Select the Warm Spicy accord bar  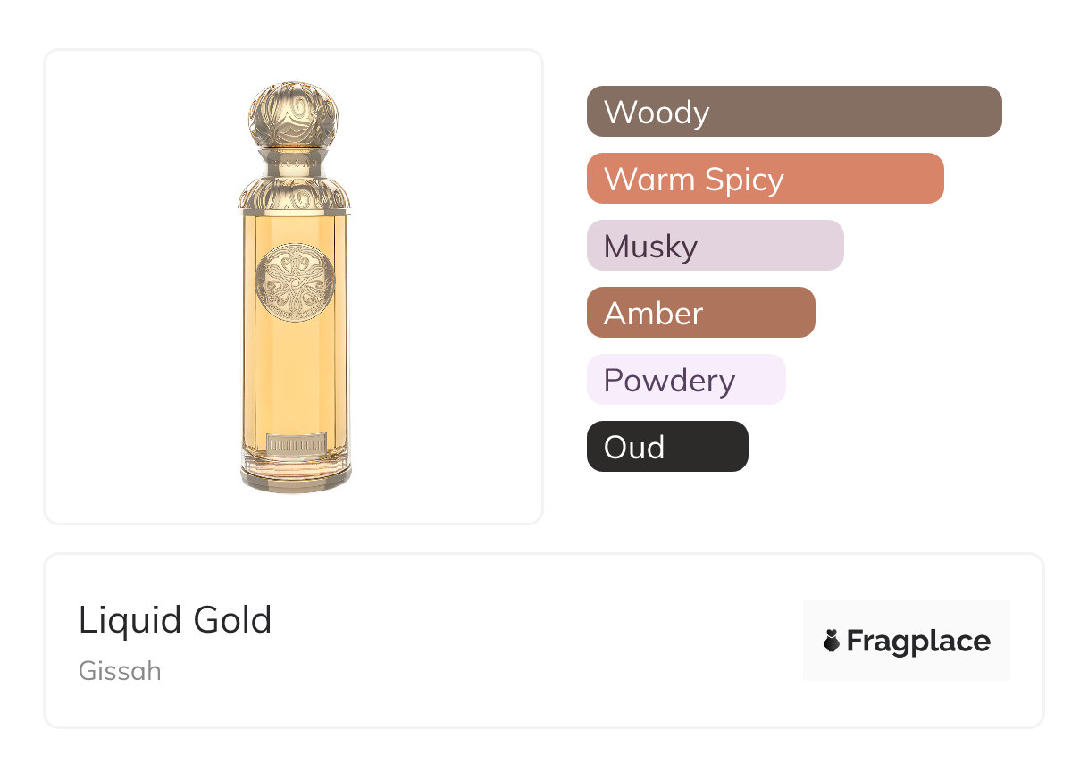[x=765, y=179]
